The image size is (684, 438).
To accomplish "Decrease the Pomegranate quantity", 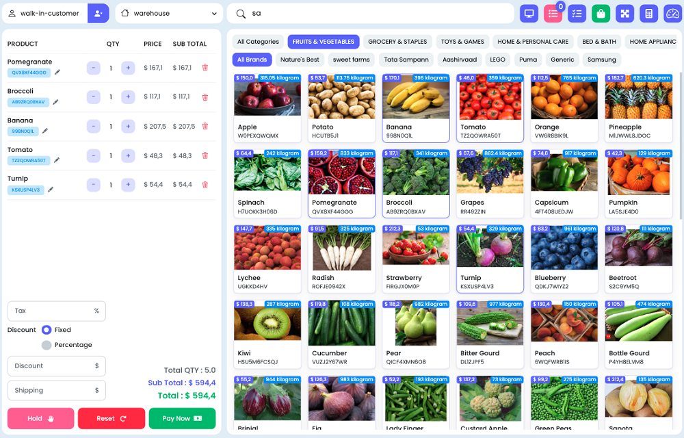I will 93,68.
